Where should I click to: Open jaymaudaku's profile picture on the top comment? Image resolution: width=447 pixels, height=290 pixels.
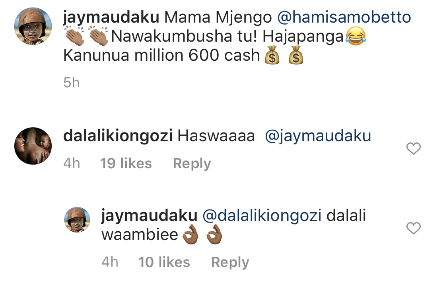pos(33,26)
